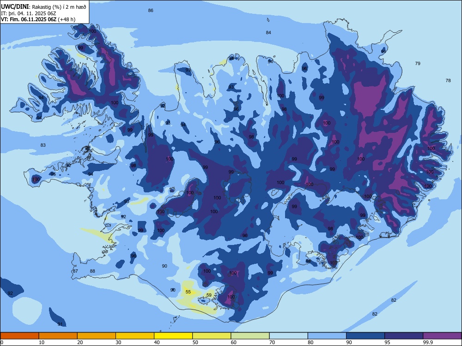Click the humidity value '86' over the sea
Viewport: 462px width, 346px height.
click(x=151, y=10)
